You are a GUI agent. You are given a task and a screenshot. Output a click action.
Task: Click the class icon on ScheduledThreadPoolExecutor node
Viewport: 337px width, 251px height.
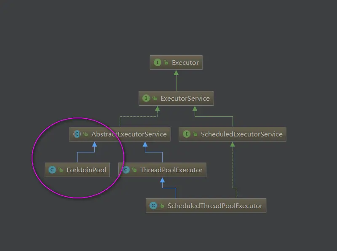pyautogui.click(x=153, y=206)
